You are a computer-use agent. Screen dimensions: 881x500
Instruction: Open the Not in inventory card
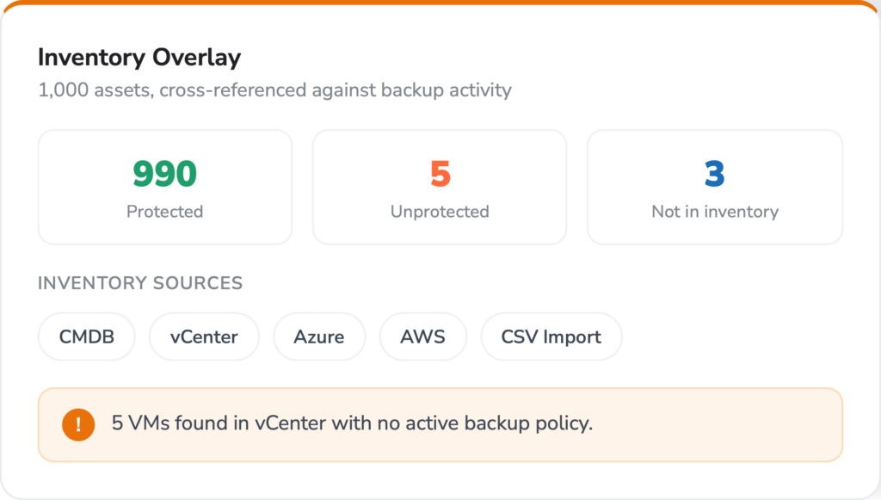(715, 187)
